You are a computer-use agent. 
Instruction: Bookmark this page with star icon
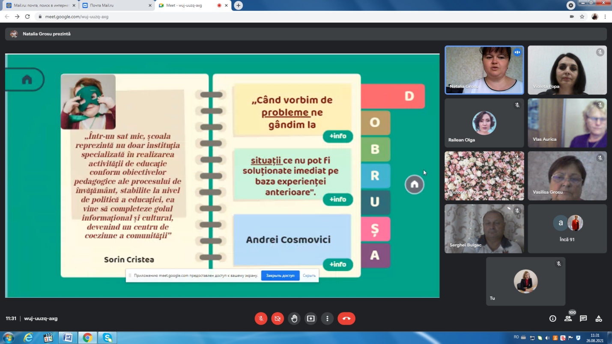tap(582, 17)
